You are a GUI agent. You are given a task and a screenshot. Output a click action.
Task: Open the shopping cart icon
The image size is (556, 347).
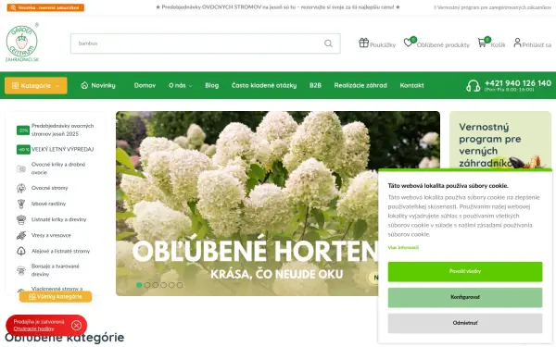pyautogui.click(x=482, y=43)
